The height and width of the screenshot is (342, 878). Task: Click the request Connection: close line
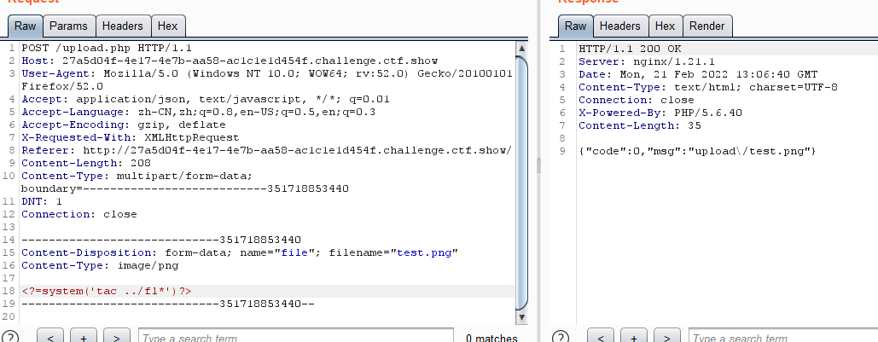(x=79, y=214)
